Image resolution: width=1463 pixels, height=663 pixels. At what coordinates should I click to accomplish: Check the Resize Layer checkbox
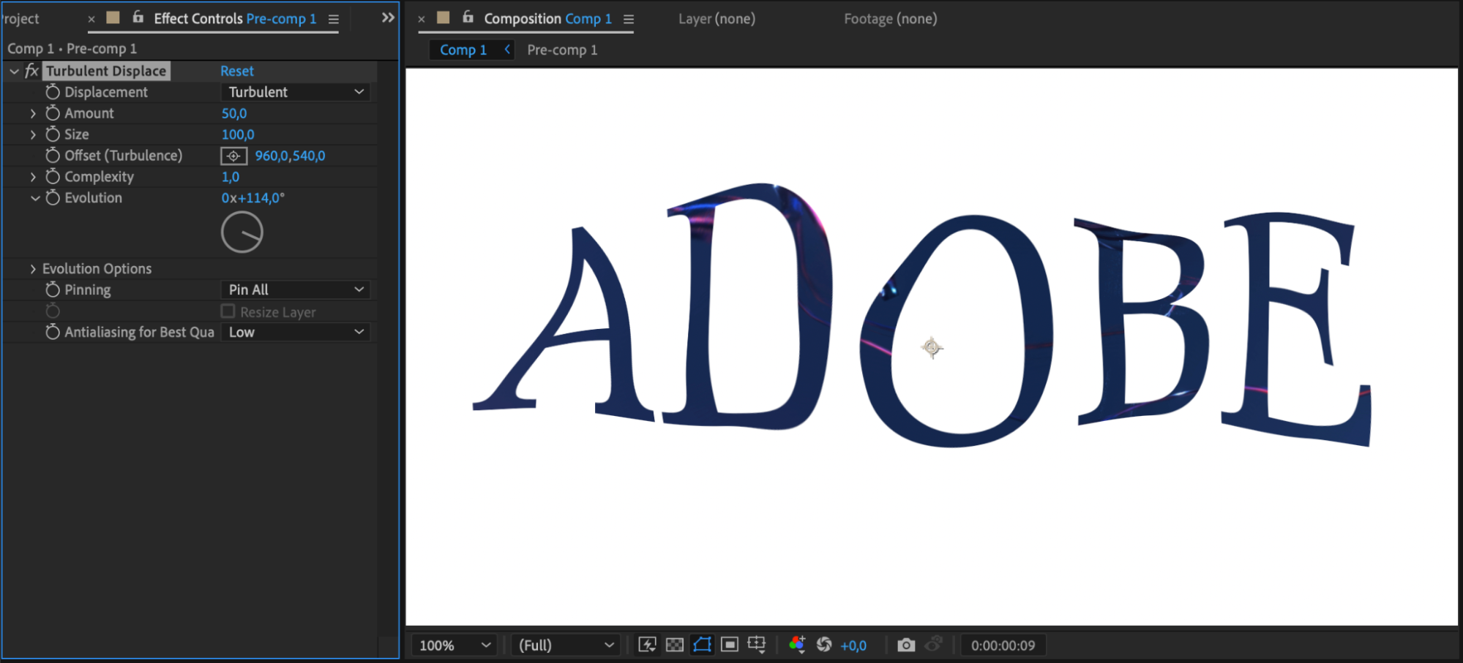pyautogui.click(x=228, y=311)
